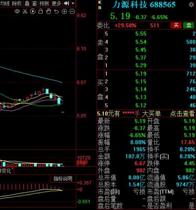Image resolution: width=196 pixels, height=210 pixels.
Task: Click the 流通股 value 9747万
Action: click(185, 185)
